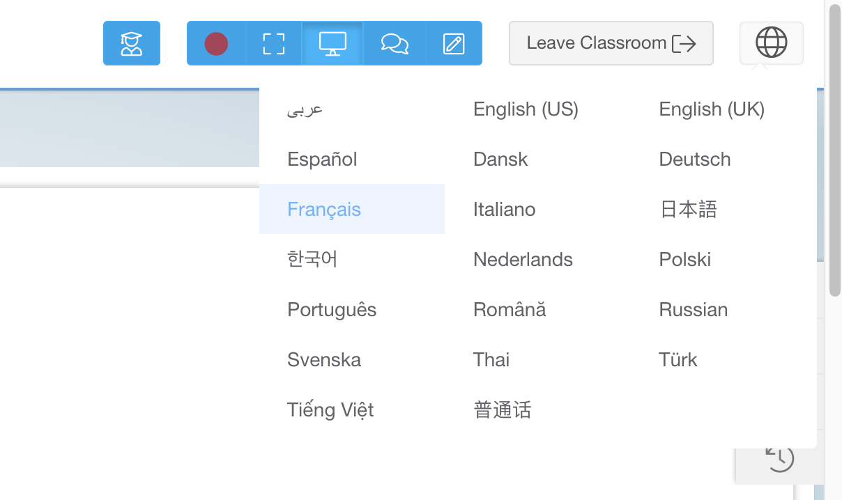Start recording with the red circle button

point(216,43)
